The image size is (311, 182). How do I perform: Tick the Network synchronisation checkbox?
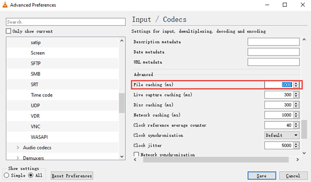click(x=136, y=155)
